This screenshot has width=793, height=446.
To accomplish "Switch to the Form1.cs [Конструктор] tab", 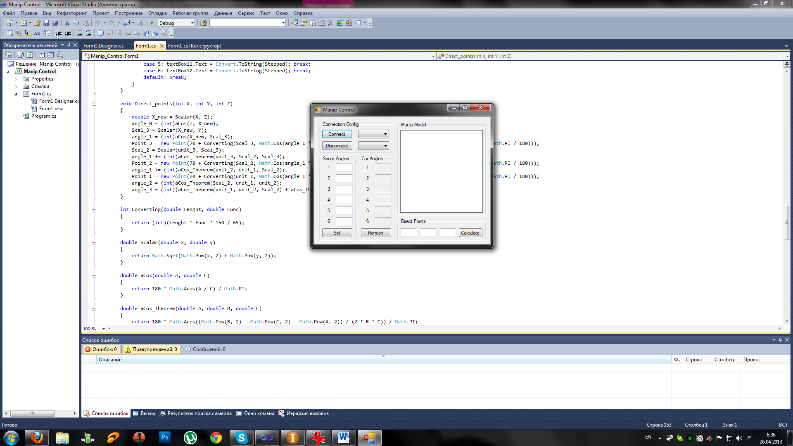I will 195,46.
